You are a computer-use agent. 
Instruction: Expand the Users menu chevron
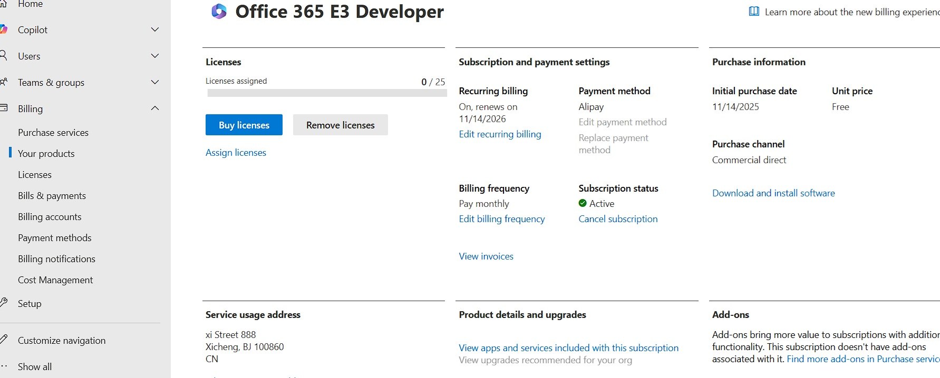click(x=155, y=56)
